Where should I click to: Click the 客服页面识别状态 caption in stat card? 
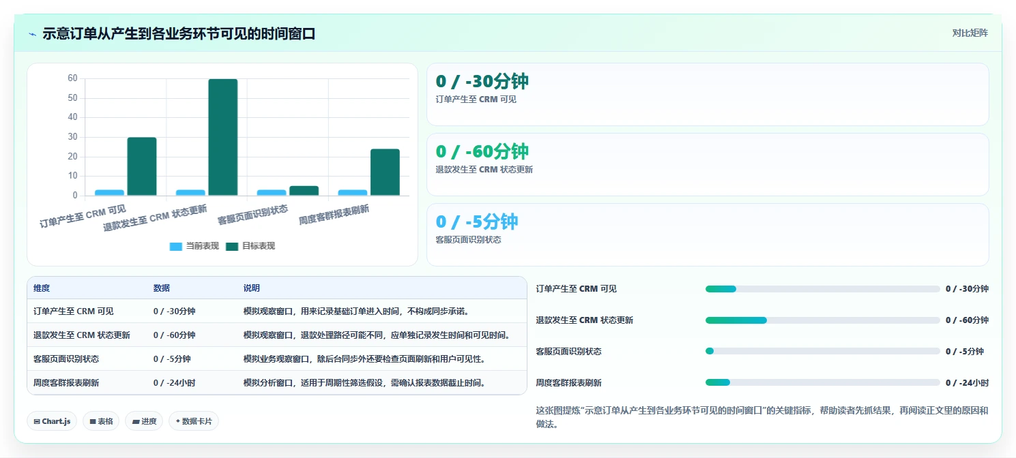coord(469,240)
